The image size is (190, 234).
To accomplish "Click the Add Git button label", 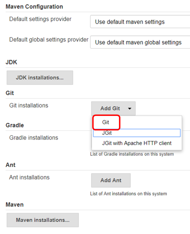I will click(x=110, y=108).
